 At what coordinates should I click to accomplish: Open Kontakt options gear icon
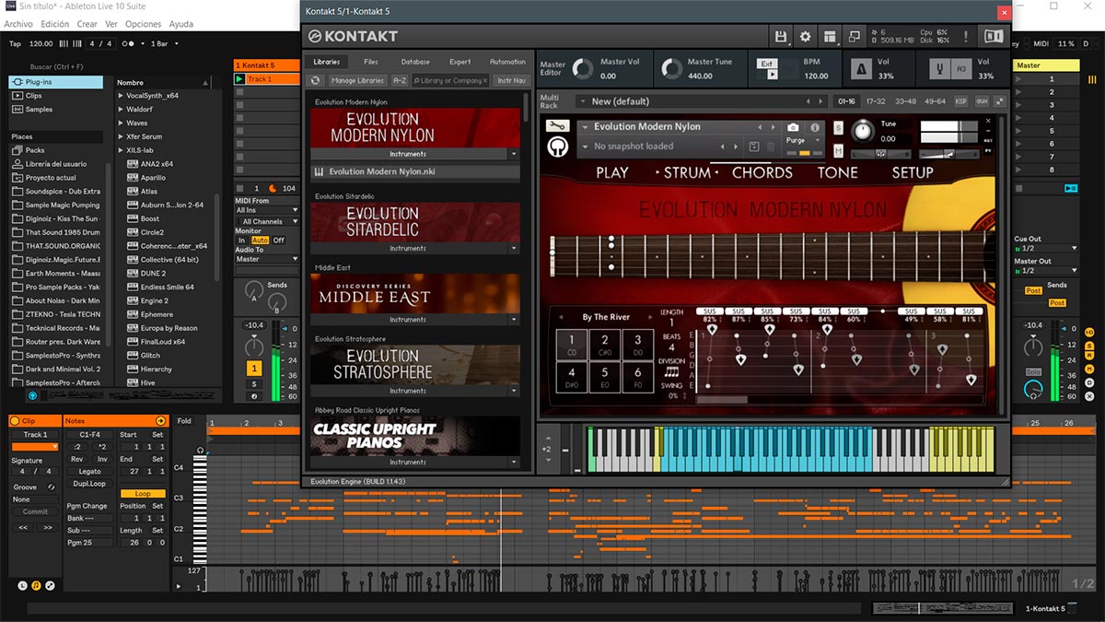pos(805,37)
